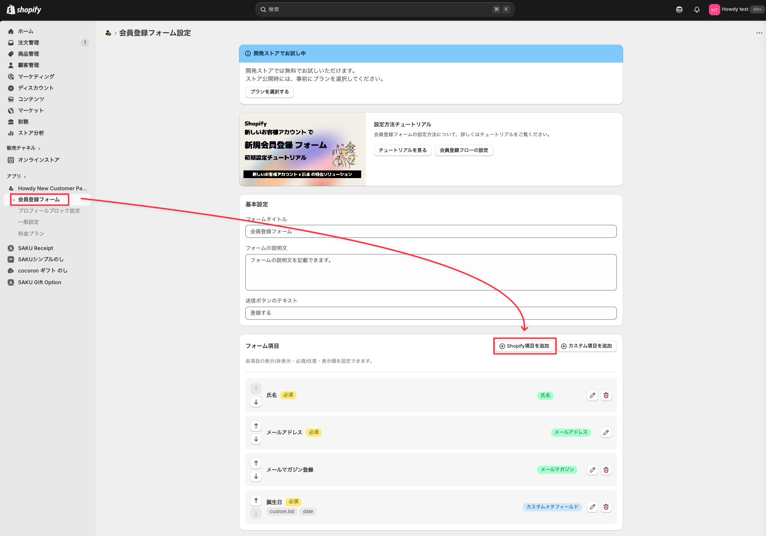
Task: Expand the アプリ section chevron
Action: tap(25, 177)
